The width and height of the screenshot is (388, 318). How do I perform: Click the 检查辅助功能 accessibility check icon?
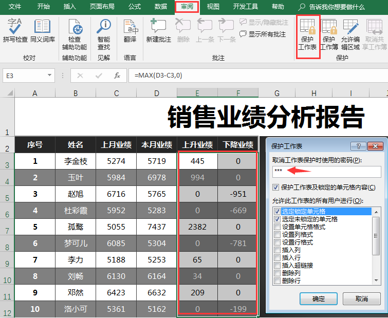coord(75,34)
